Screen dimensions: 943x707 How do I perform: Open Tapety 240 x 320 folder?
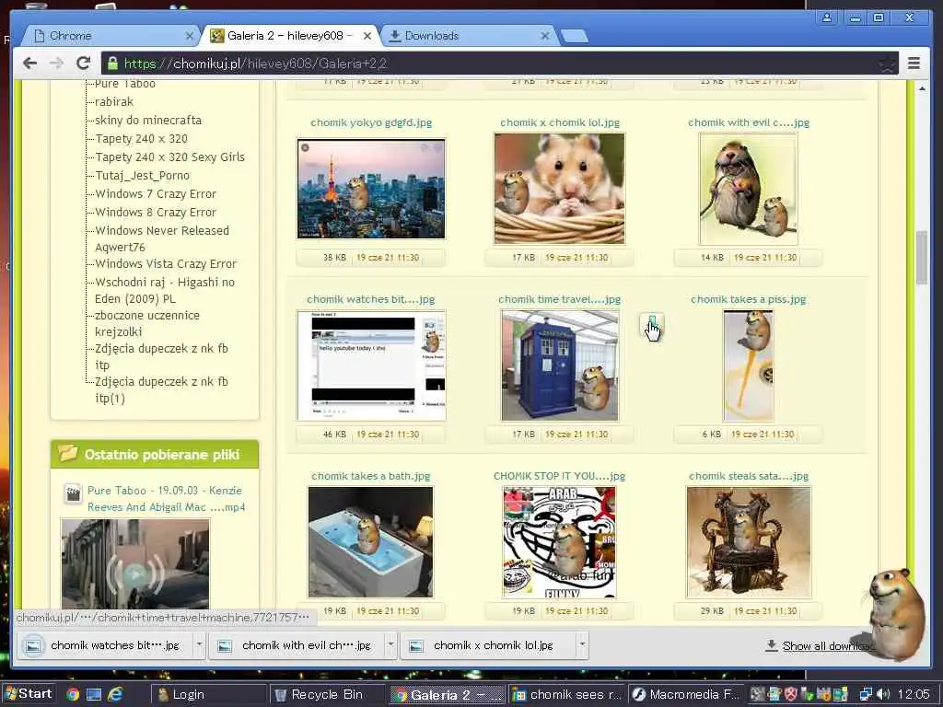tap(141, 139)
